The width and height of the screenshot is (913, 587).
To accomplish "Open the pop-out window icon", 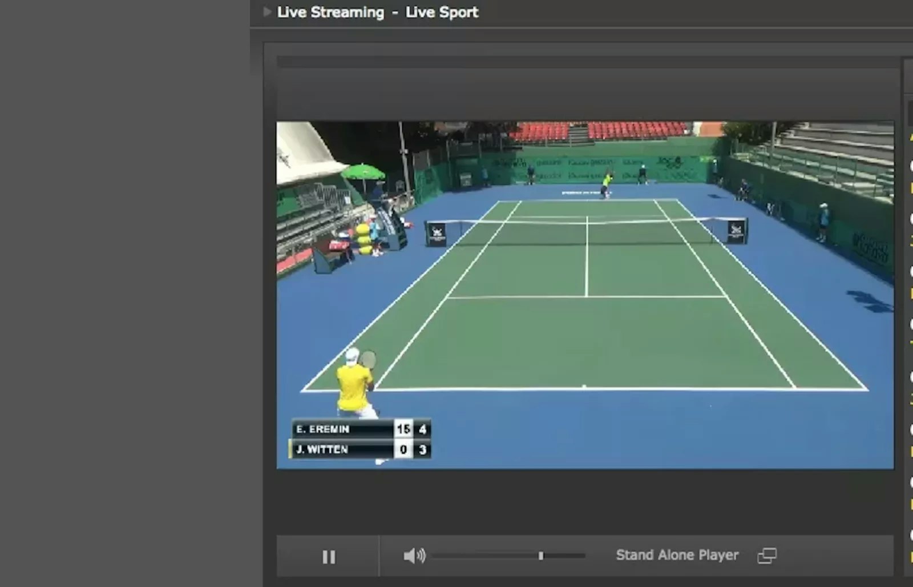I will click(x=766, y=556).
